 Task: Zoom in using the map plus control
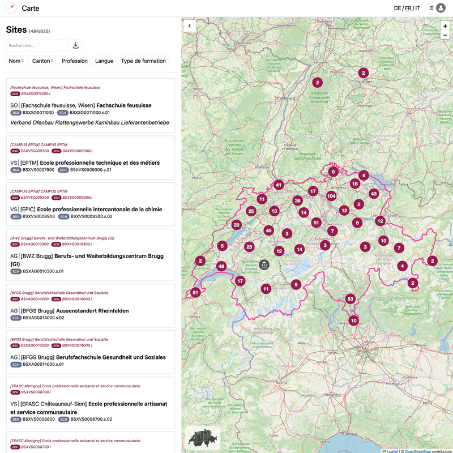pos(445,26)
